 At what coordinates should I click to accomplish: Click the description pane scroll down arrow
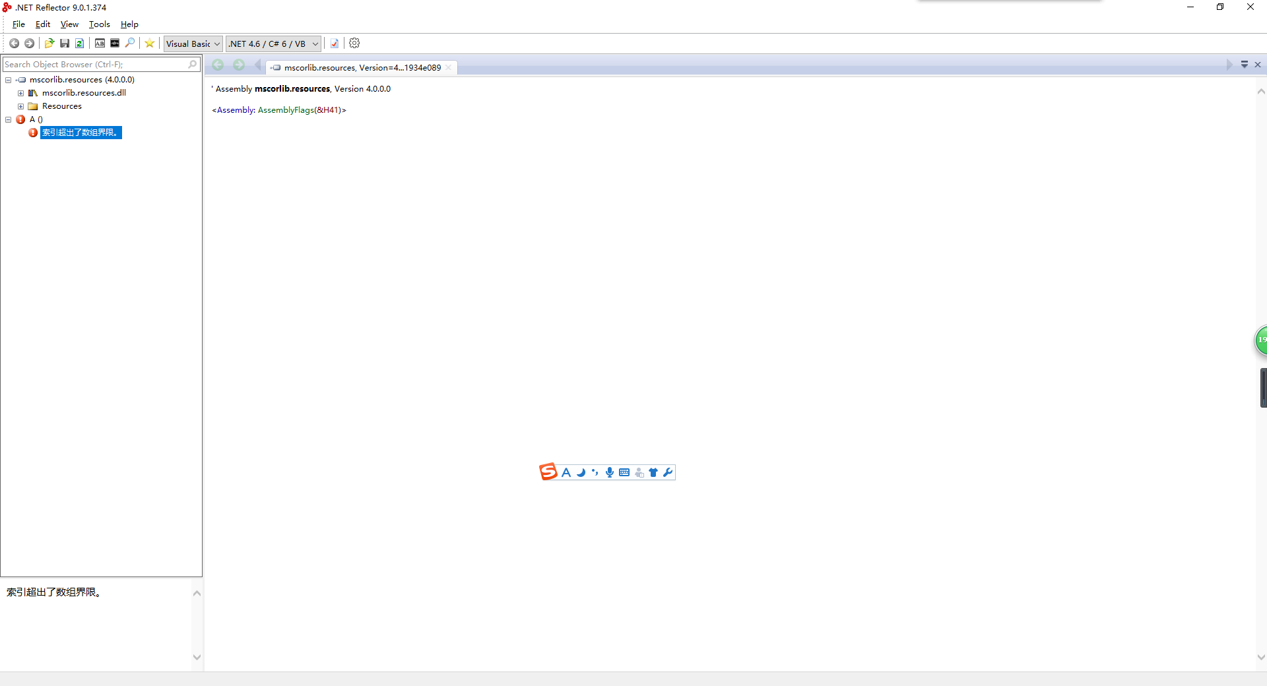pyautogui.click(x=197, y=657)
